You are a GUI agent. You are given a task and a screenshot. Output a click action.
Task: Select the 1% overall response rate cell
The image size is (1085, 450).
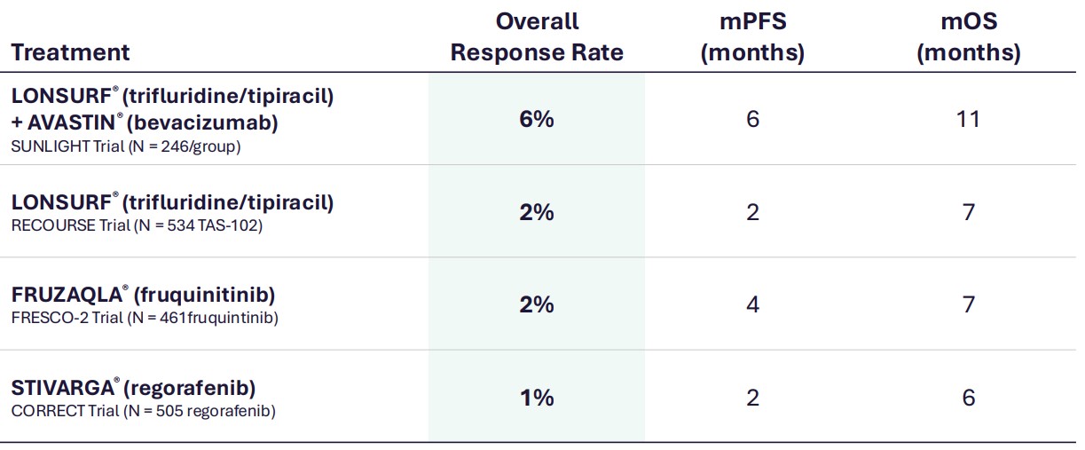click(x=537, y=398)
